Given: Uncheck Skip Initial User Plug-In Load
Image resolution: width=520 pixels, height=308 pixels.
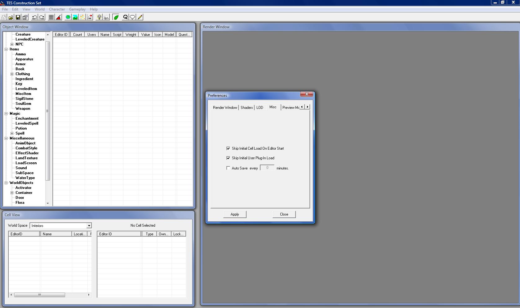Looking at the screenshot, I should (x=228, y=158).
